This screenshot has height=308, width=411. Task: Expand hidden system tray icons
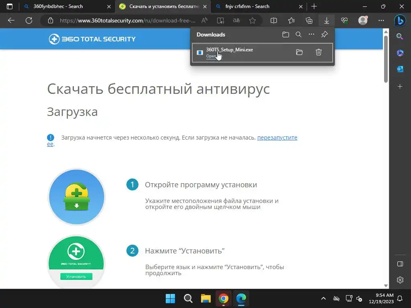[x=324, y=298]
